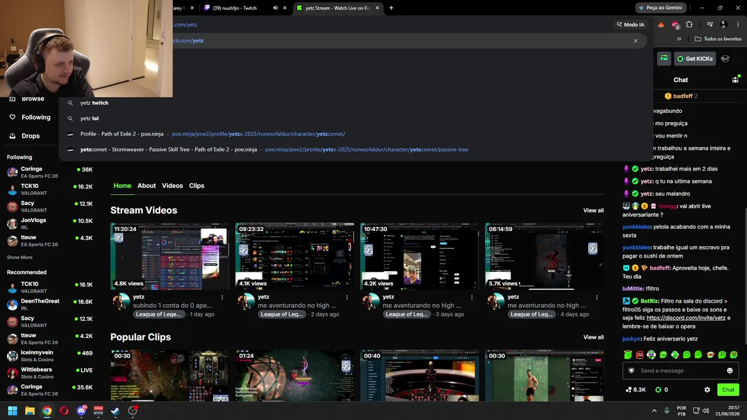
Task: Click the Send a message field
Action: [680, 370]
